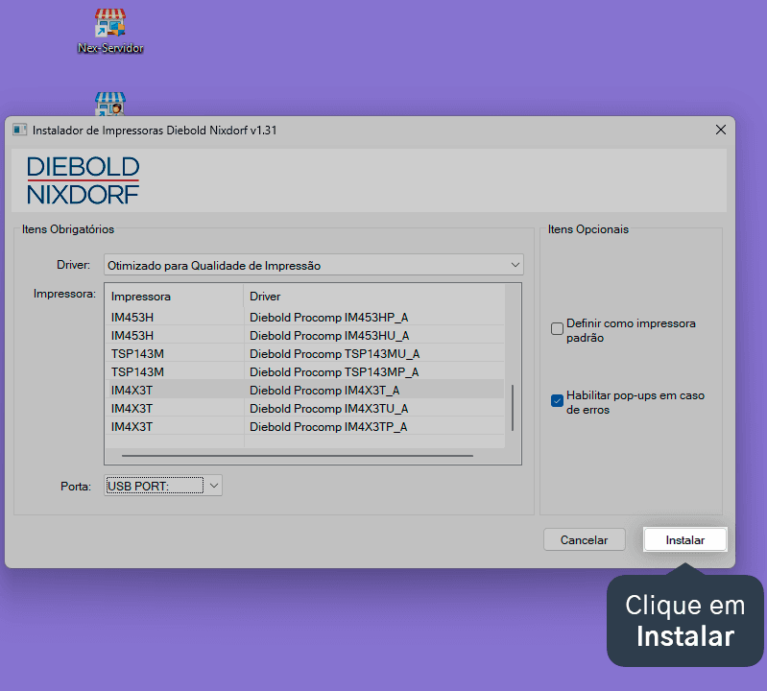This screenshot has width=767, height=691.
Task: Expand the Porta USB PORT dropdown arrow
Action: (x=214, y=486)
